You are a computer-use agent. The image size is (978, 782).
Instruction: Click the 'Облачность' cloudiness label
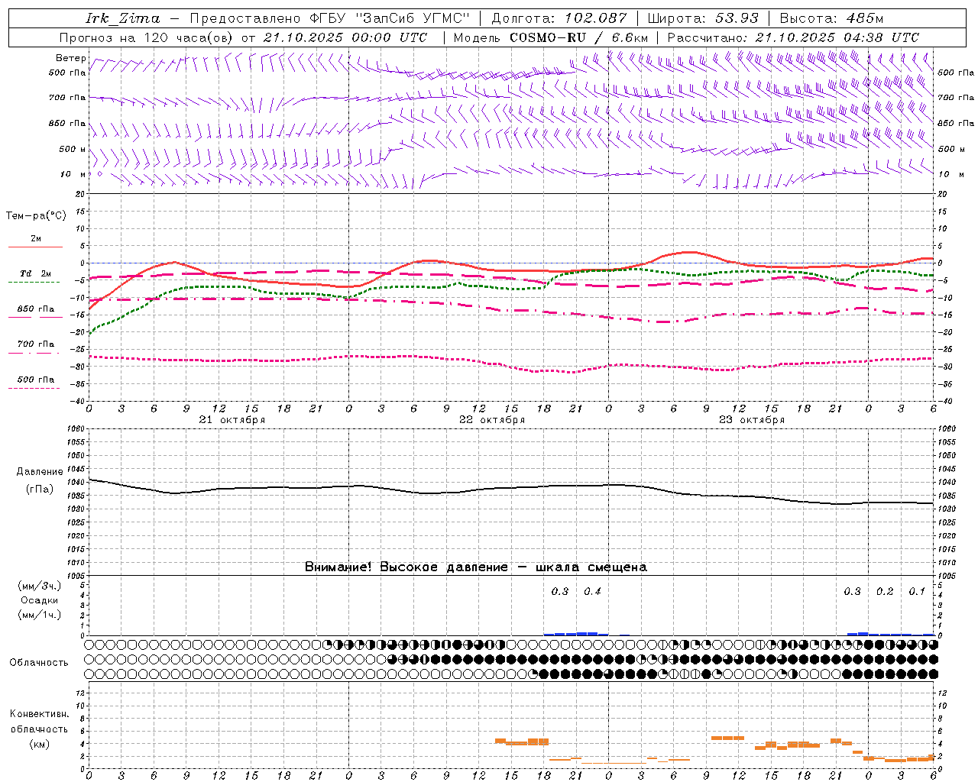(x=39, y=663)
